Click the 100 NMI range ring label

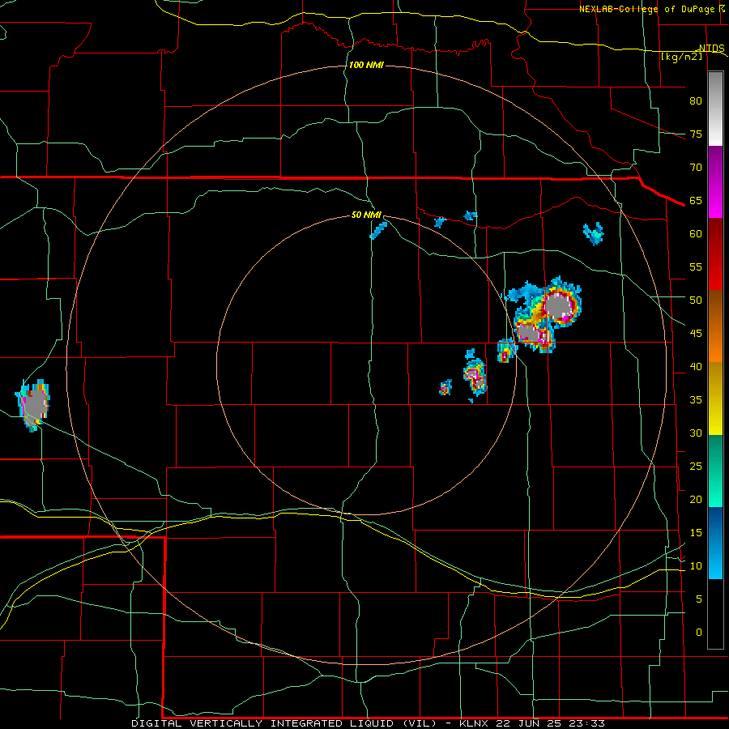pos(366,65)
